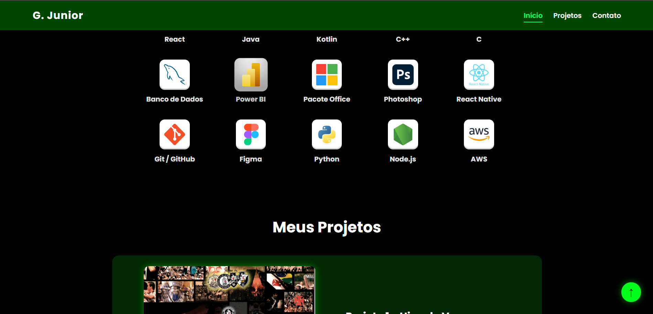The height and width of the screenshot is (314, 653).
Task: Select the Power BI icon
Action: (x=251, y=74)
